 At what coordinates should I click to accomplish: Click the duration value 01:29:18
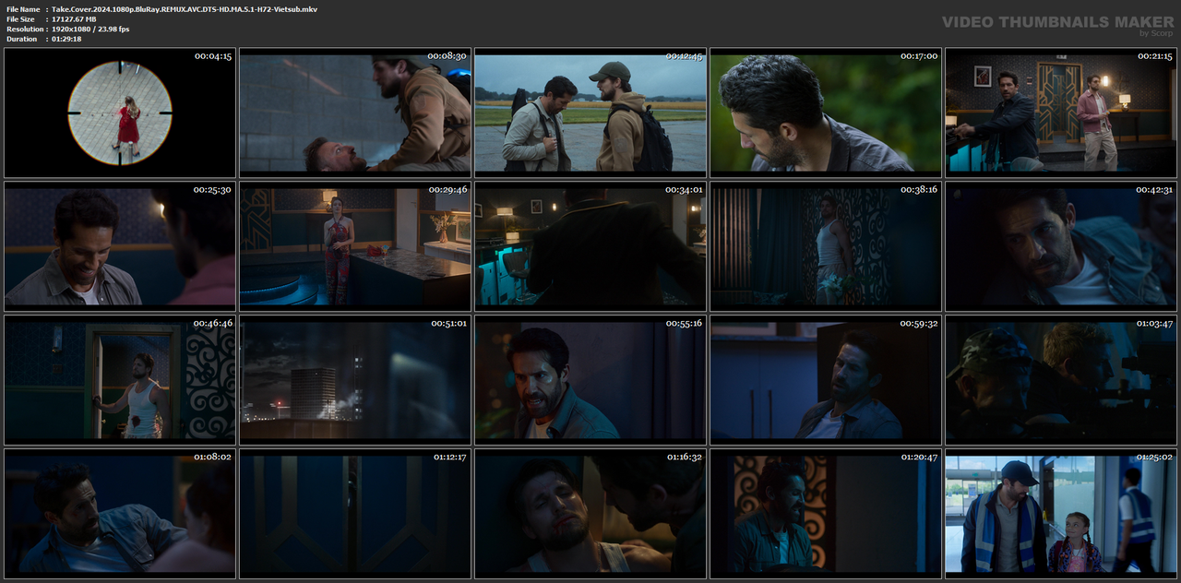point(66,39)
